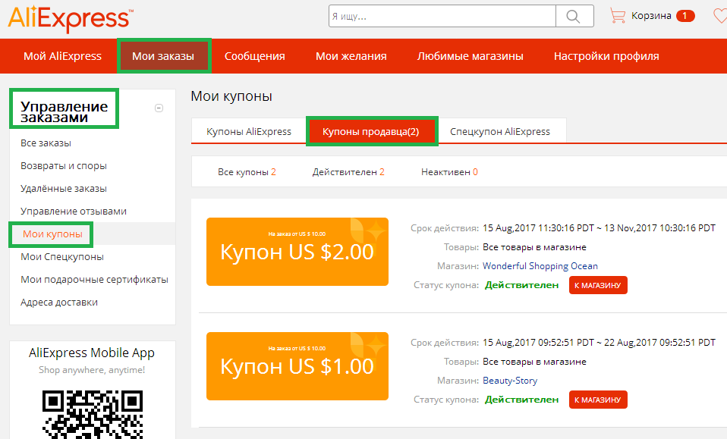Click AliExpress Mobile App title
727x439 pixels.
point(92,353)
